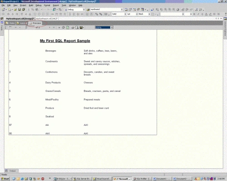Screen dimensions: 227x181
Task: Go to first page of report
Action: point(15,28)
